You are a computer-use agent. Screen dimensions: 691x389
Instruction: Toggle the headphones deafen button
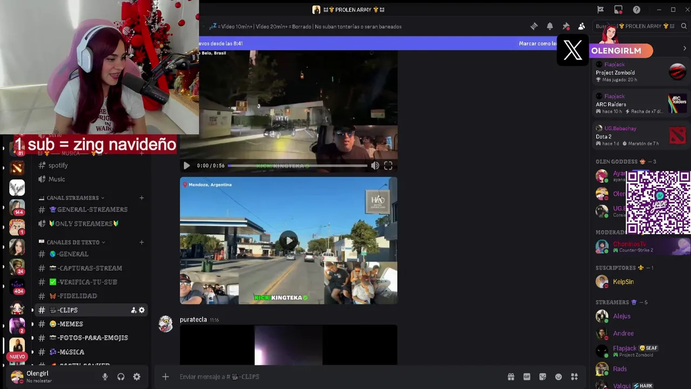121,377
